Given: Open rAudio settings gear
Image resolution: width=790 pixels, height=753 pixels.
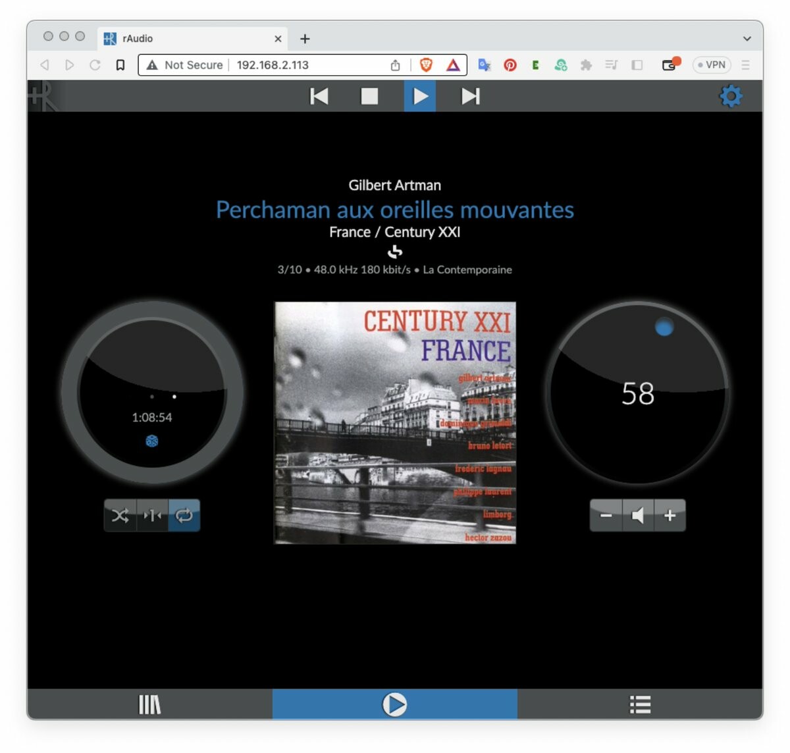Looking at the screenshot, I should (730, 97).
